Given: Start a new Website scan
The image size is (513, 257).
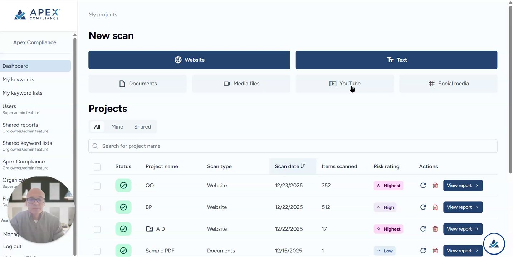Looking at the screenshot, I should (x=189, y=60).
